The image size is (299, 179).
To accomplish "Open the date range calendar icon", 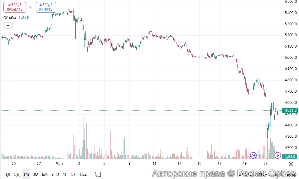I will [x=98, y=174].
